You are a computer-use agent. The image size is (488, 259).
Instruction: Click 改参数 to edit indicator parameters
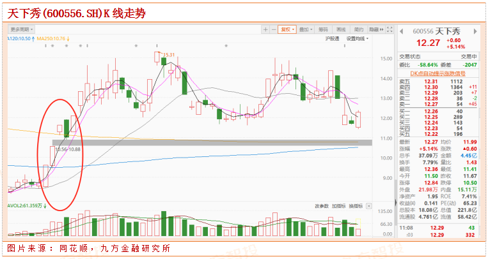(322, 206)
